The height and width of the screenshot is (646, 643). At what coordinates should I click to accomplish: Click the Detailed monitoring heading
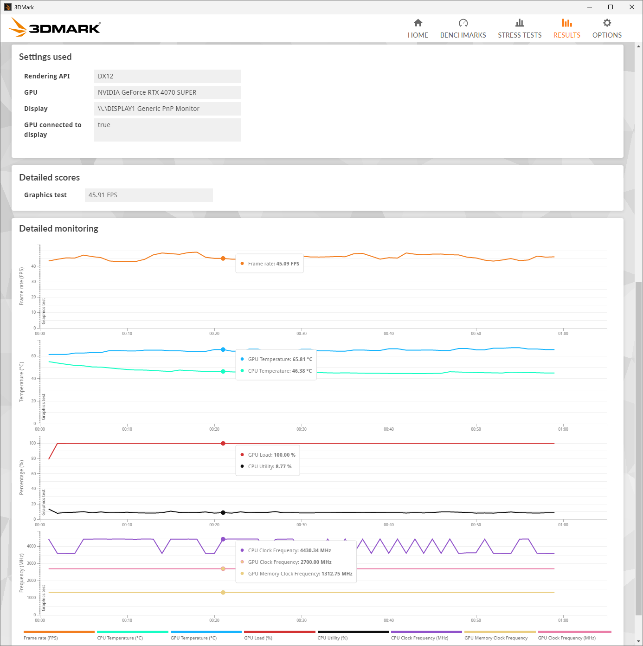coord(59,228)
